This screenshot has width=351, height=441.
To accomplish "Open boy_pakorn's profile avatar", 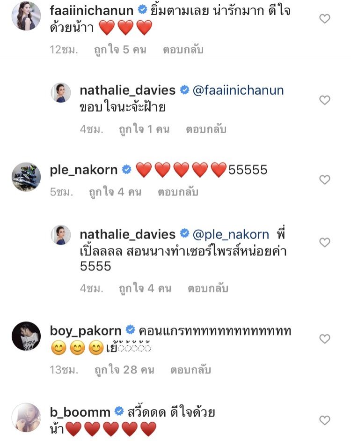I will pyautogui.click(x=26, y=336).
